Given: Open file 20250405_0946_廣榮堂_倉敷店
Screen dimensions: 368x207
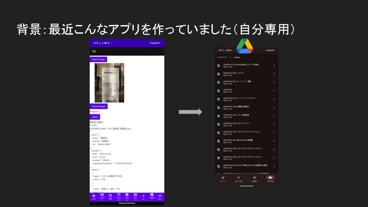Looking at the screenshot, I should pos(246,107).
